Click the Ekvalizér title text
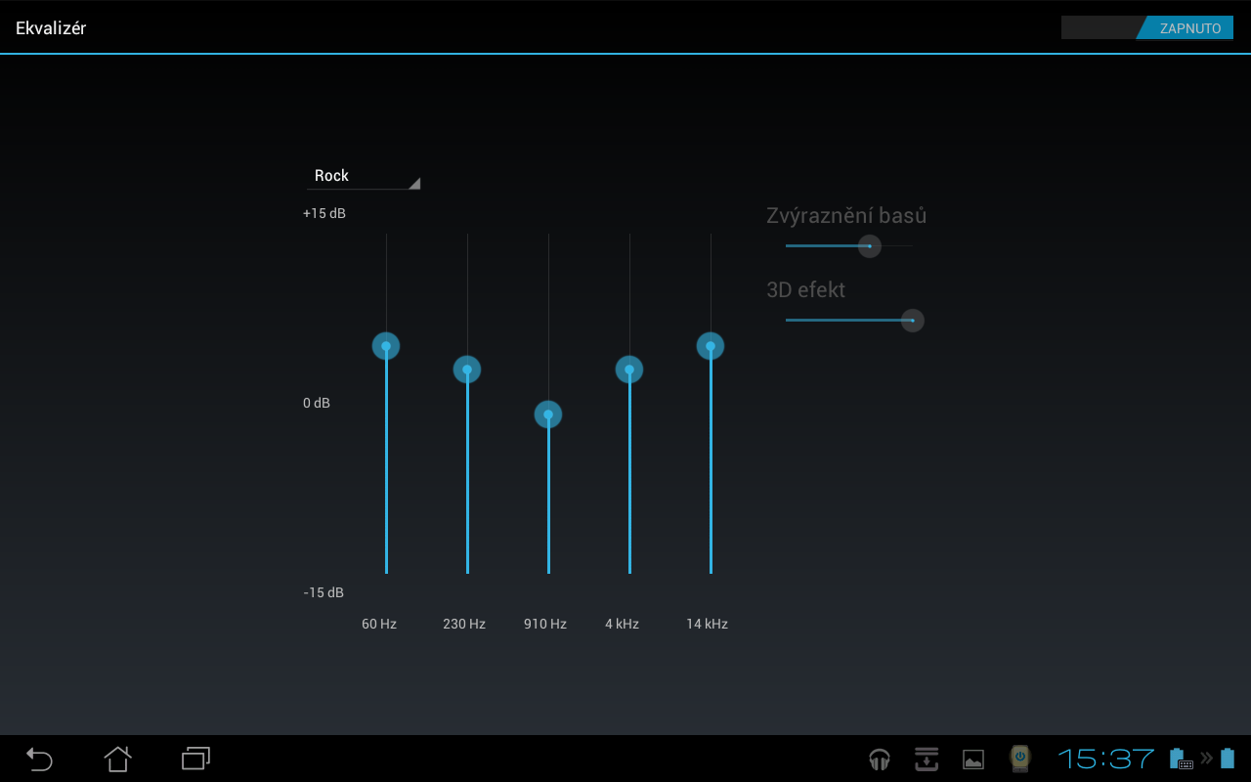1251x782 pixels. pyautogui.click(x=51, y=27)
